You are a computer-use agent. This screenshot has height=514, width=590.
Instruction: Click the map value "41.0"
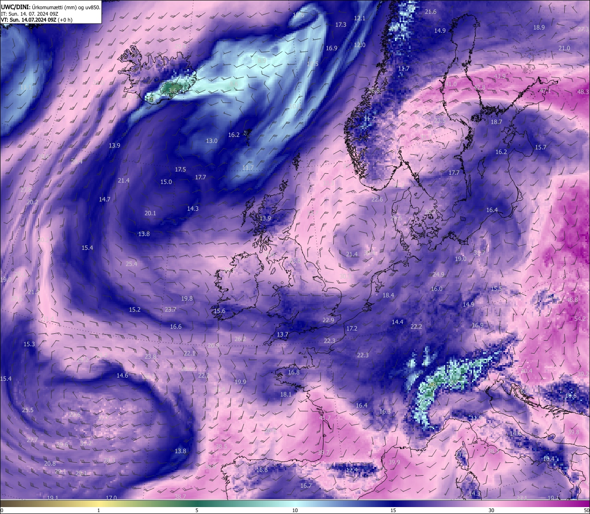coord(451,84)
